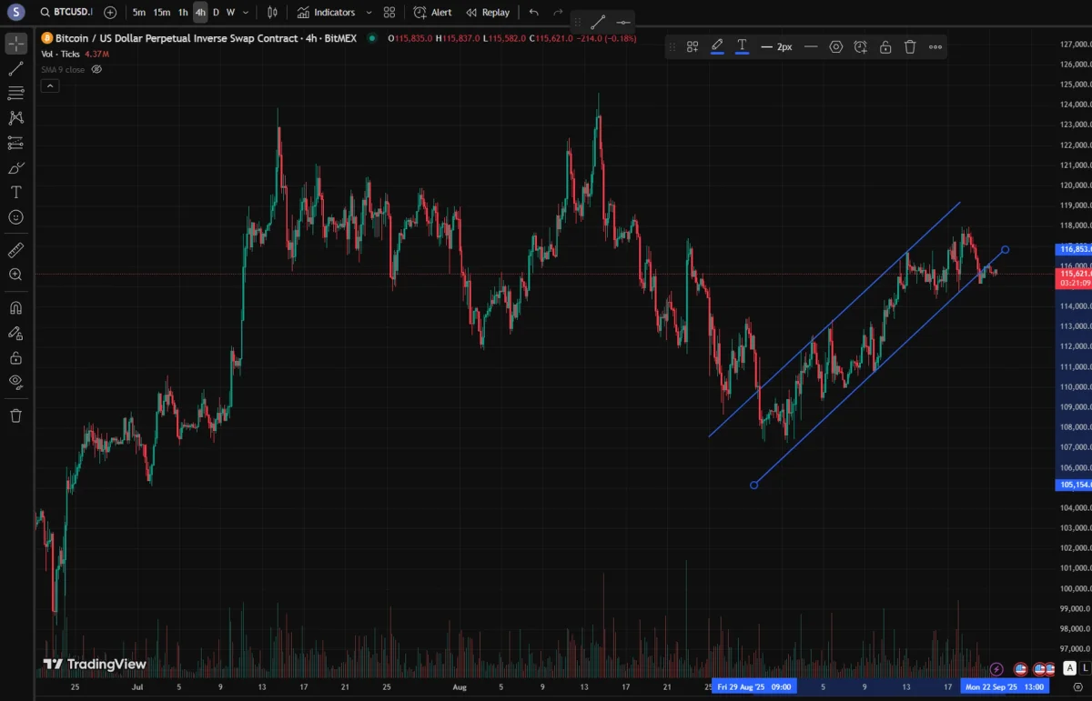Select the ruler measure tool

click(x=15, y=249)
